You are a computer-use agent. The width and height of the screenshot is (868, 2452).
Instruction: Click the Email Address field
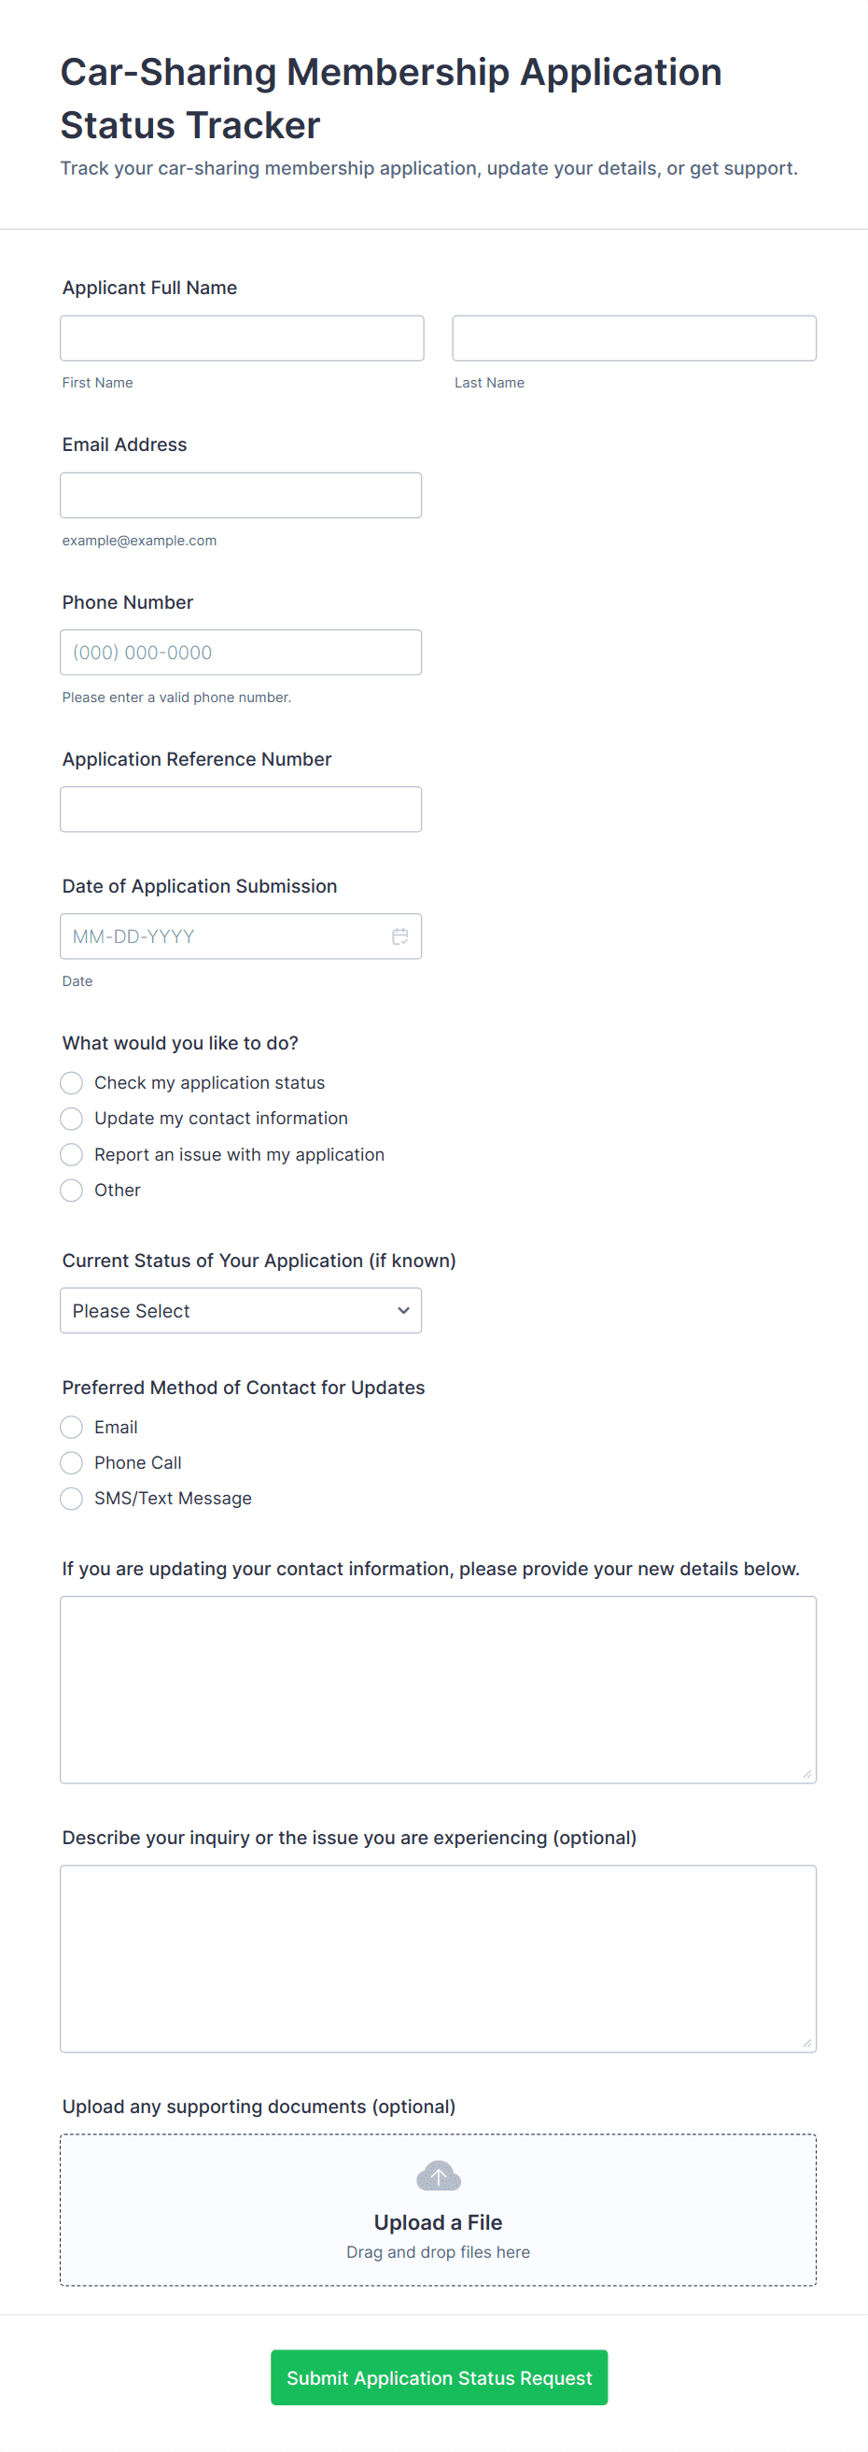tap(241, 496)
